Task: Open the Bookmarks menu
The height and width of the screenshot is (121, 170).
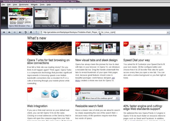Action: (x=24, y=4)
